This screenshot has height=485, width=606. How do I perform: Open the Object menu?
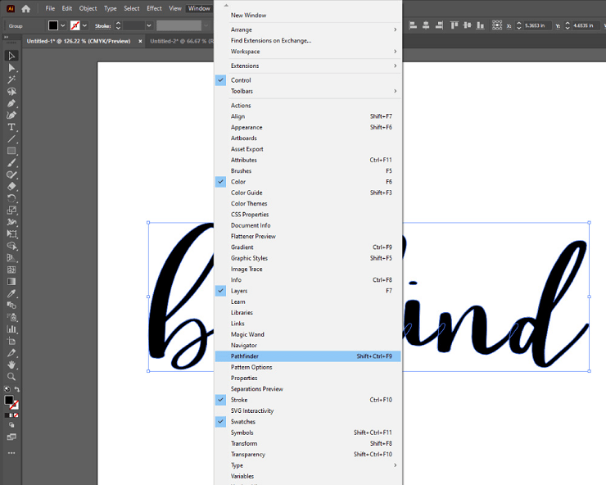[x=88, y=8]
